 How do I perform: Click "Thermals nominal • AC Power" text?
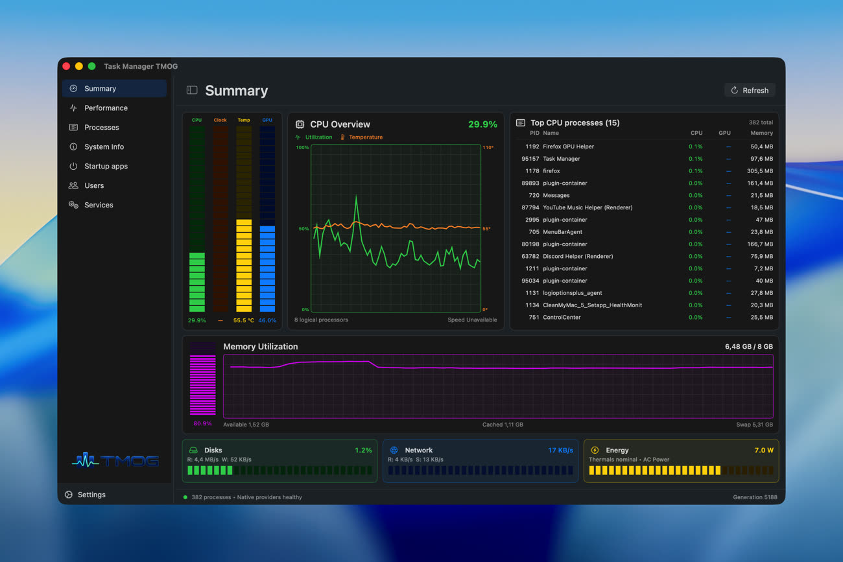[x=629, y=460]
